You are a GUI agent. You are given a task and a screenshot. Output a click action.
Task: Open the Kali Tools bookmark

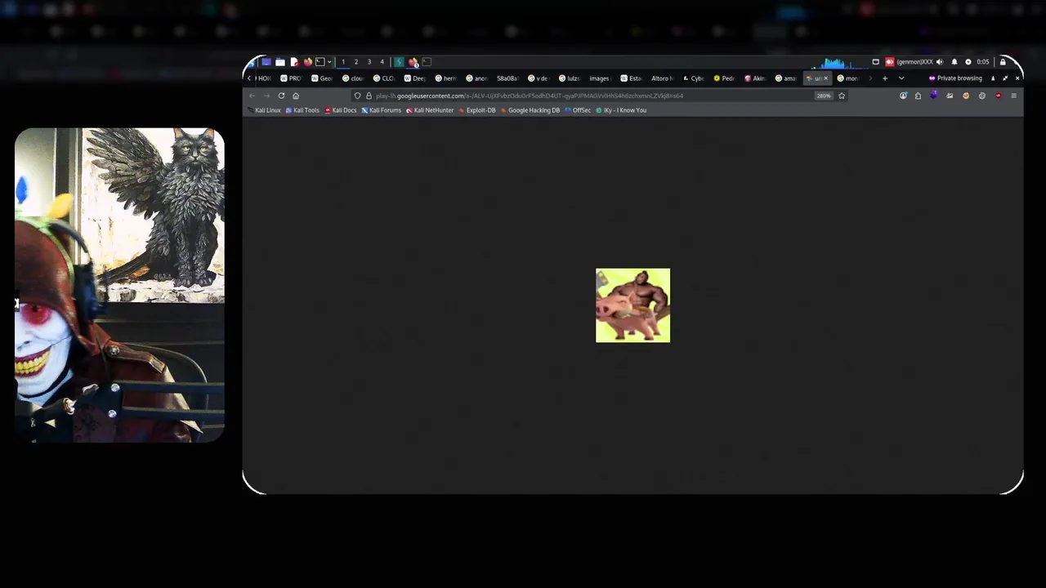pos(302,110)
